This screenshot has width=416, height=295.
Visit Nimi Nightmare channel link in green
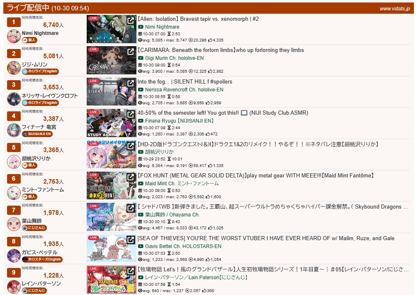tap(162, 27)
